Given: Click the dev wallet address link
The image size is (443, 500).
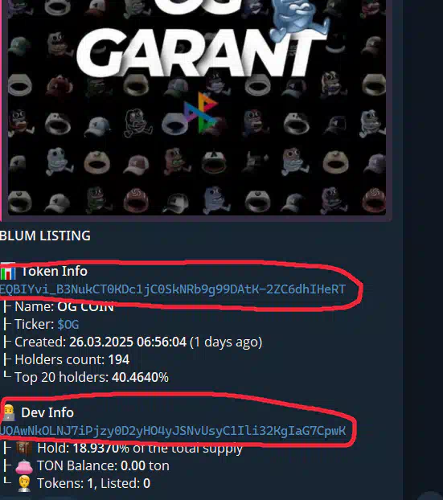Looking at the screenshot, I should tap(173, 431).
